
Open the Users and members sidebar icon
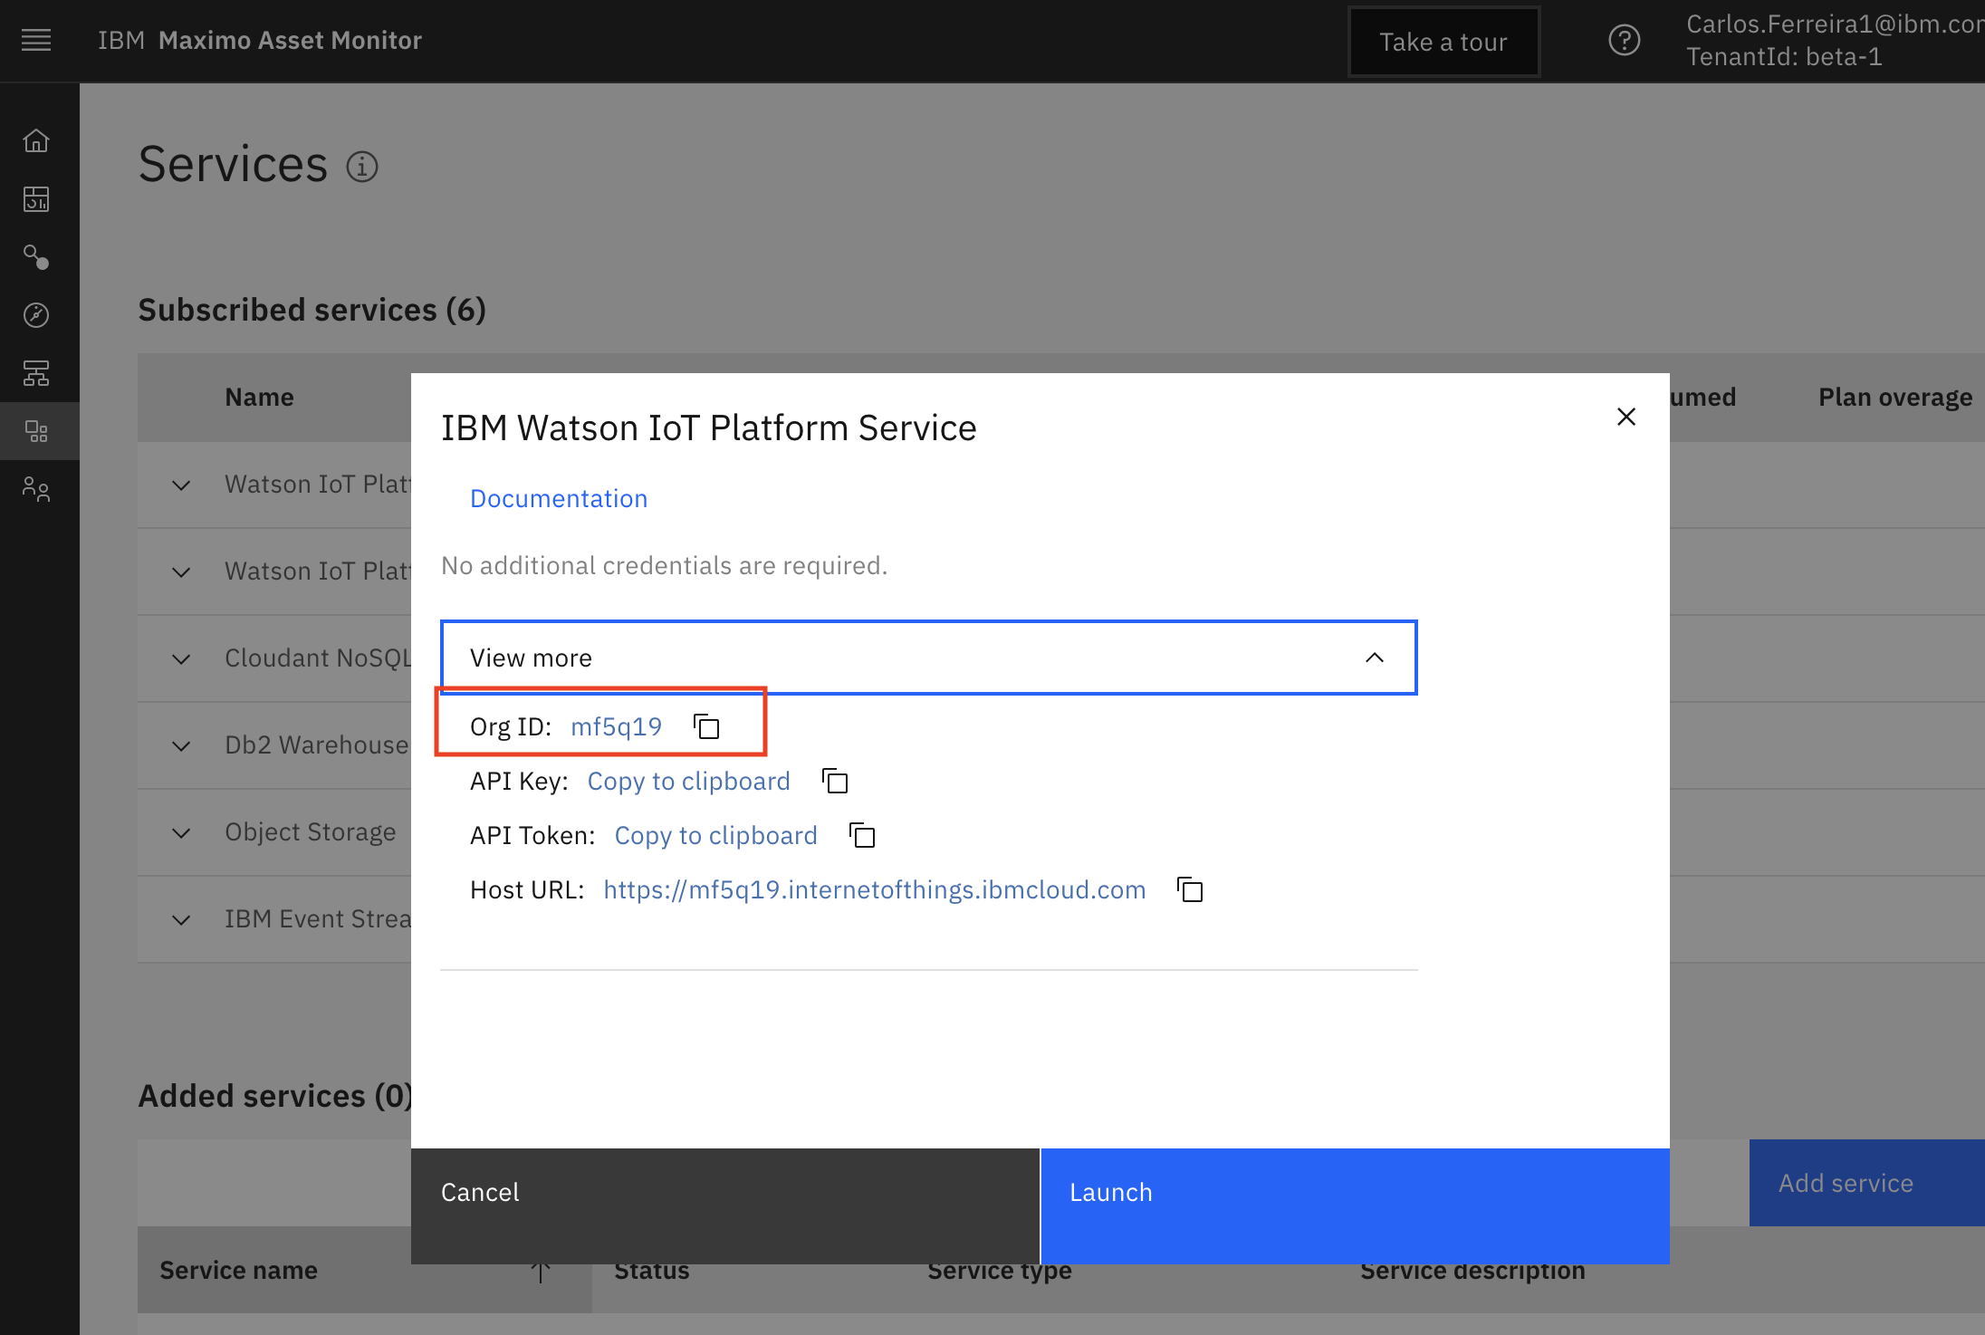tap(36, 489)
